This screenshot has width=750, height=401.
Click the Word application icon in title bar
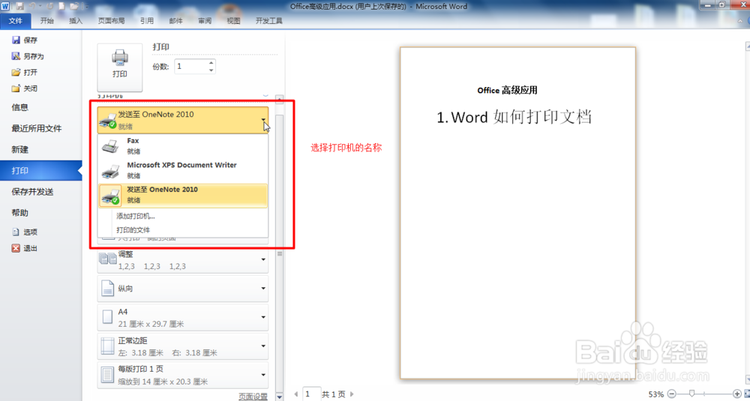tap(4, 6)
